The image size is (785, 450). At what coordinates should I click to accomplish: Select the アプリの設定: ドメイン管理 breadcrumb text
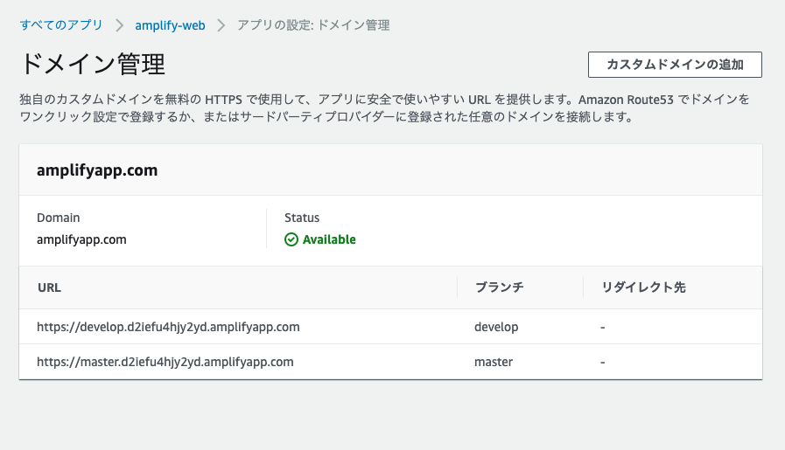coord(313,25)
